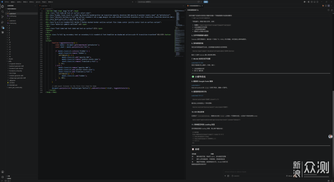Click the user avatar at chat panel right edge
Viewport: 334px width, 182px height.
(330, 136)
